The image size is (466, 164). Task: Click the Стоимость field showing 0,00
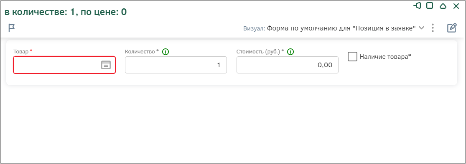click(x=288, y=65)
